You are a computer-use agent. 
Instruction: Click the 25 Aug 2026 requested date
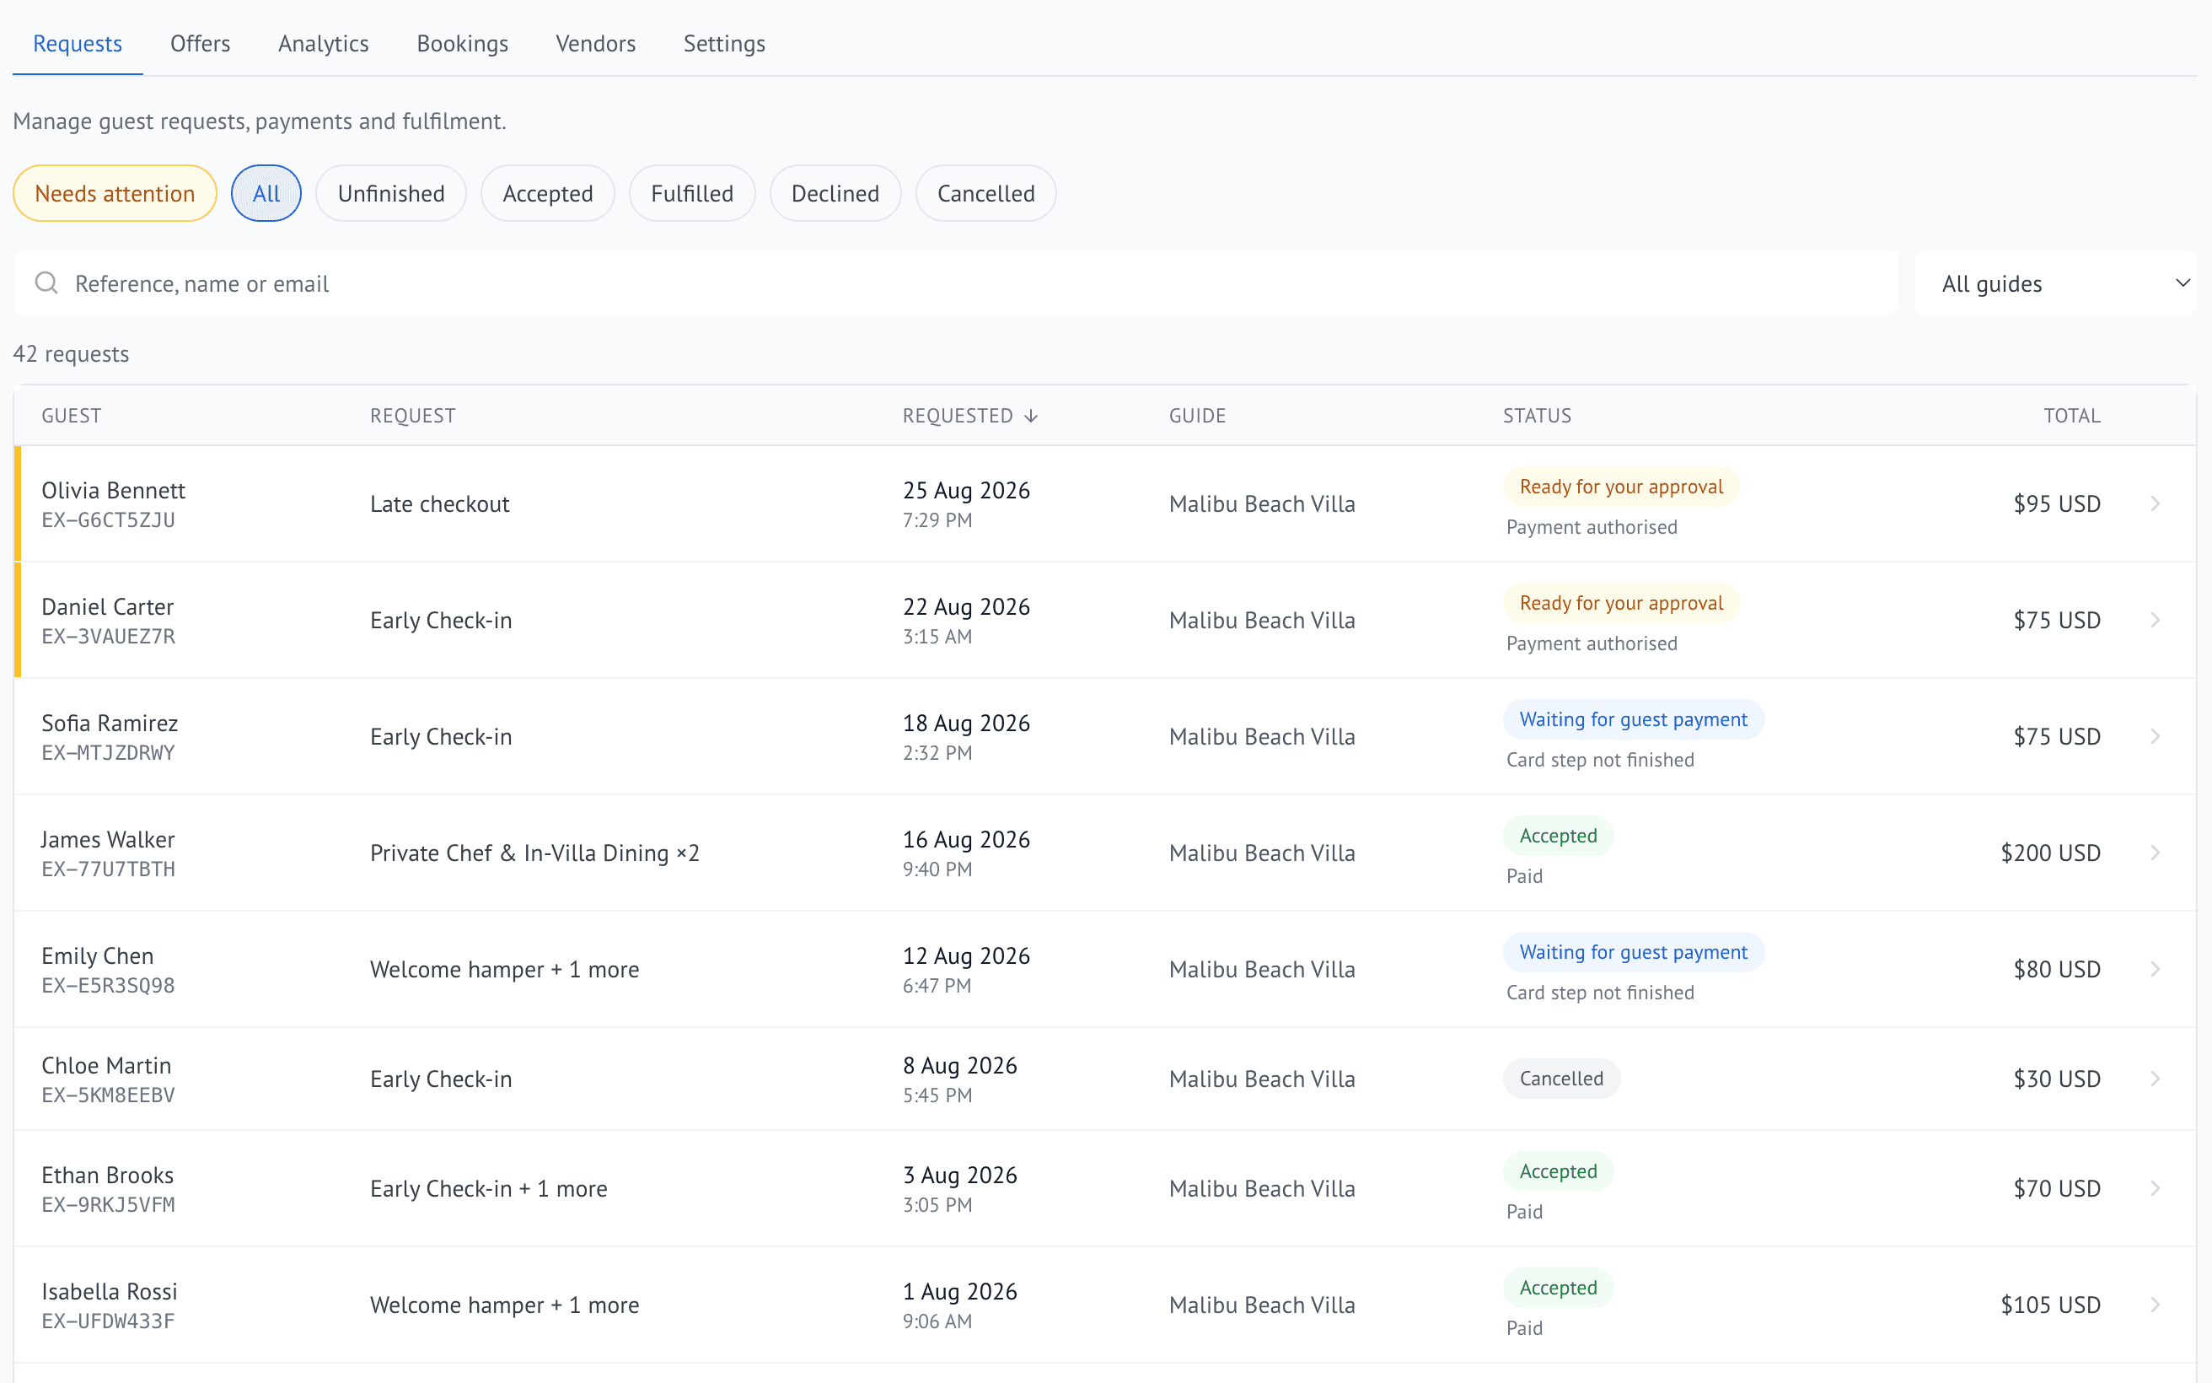pos(966,490)
